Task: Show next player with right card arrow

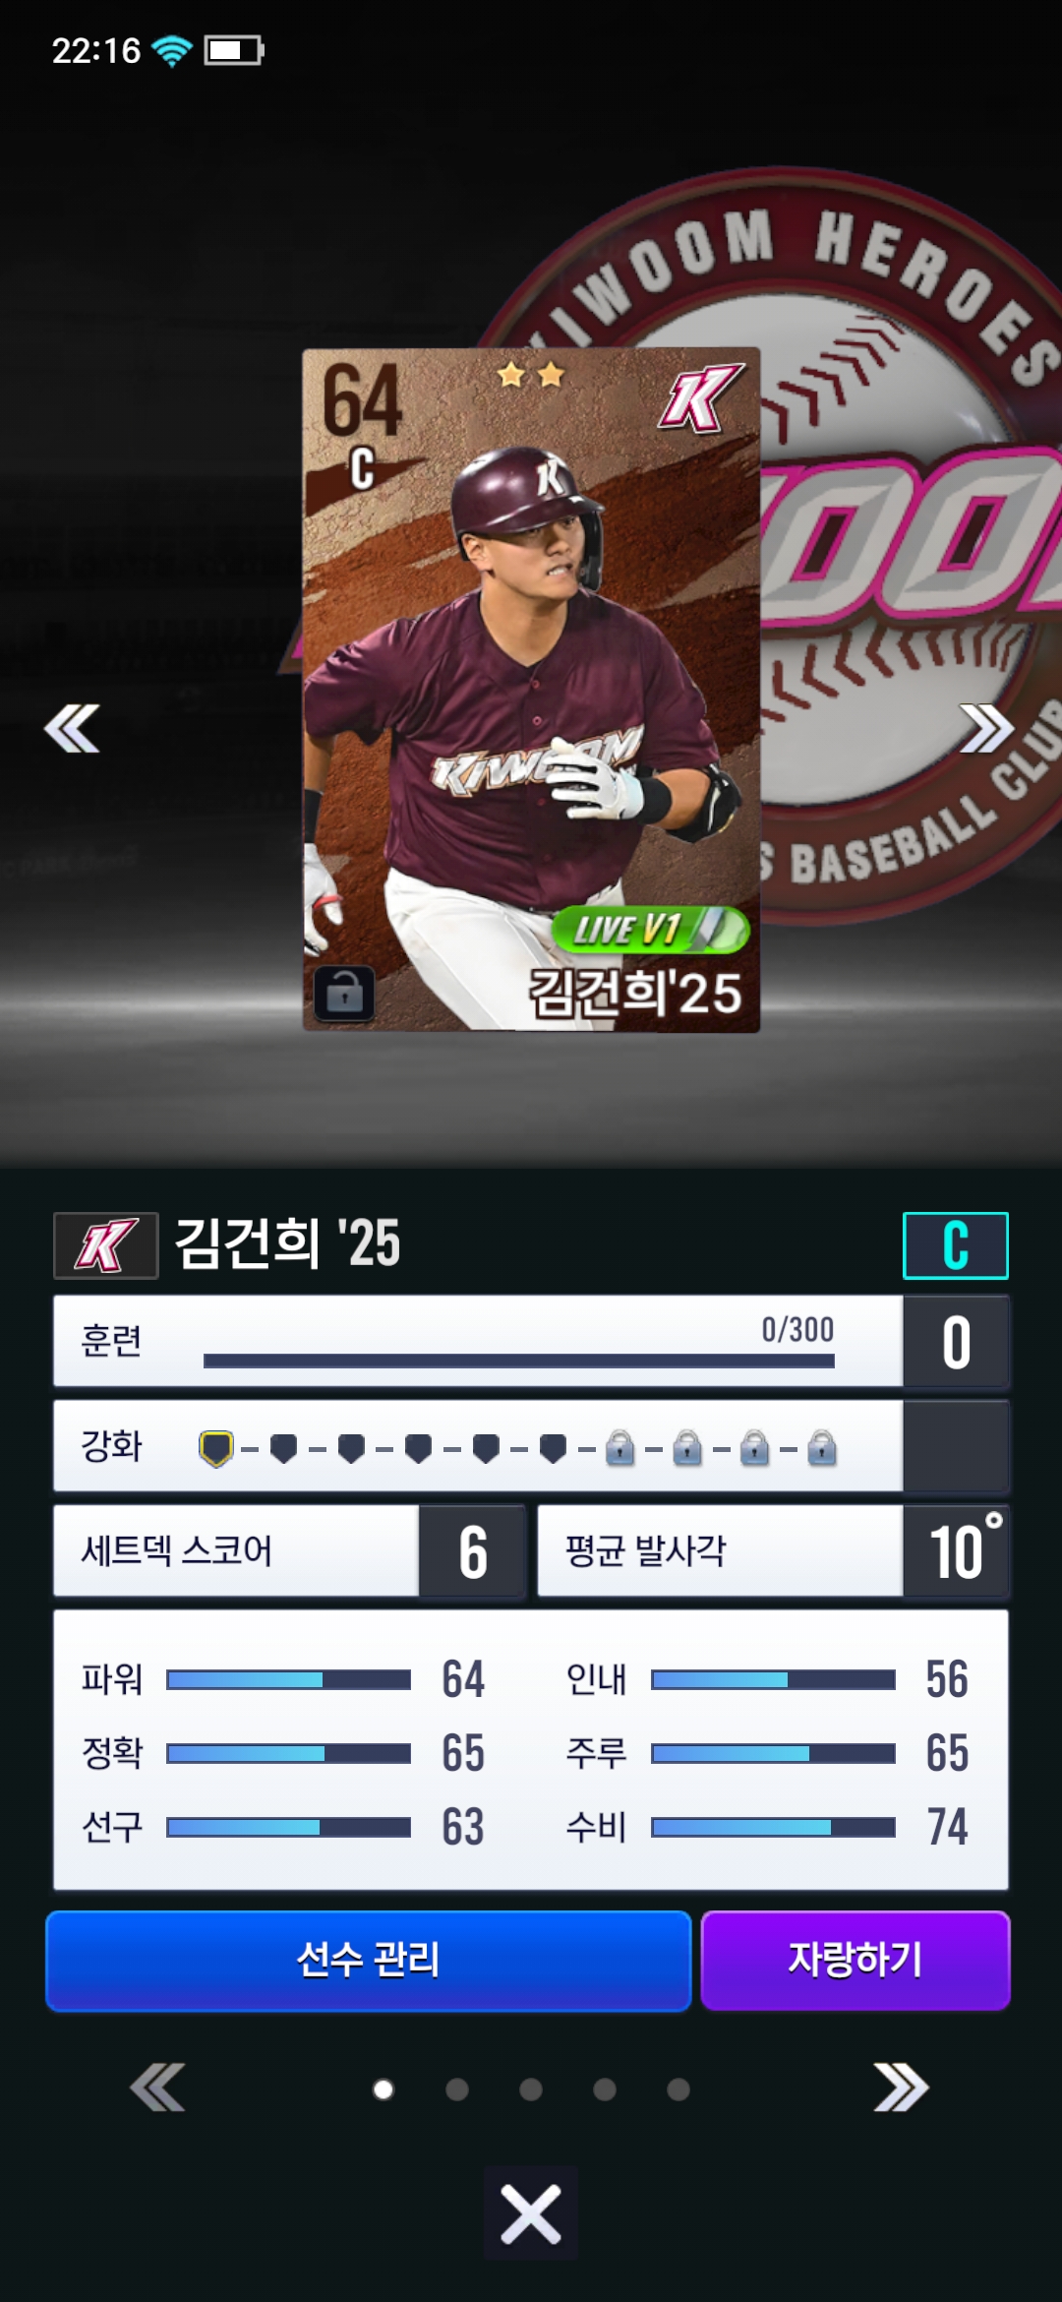Action: [x=986, y=728]
